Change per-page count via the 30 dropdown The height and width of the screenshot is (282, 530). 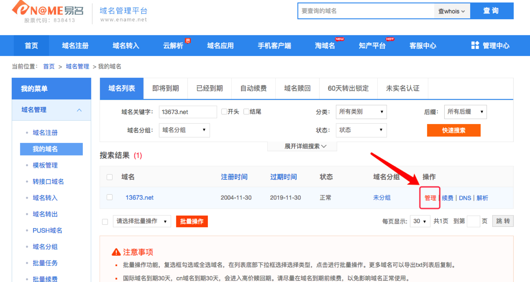tap(420, 221)
